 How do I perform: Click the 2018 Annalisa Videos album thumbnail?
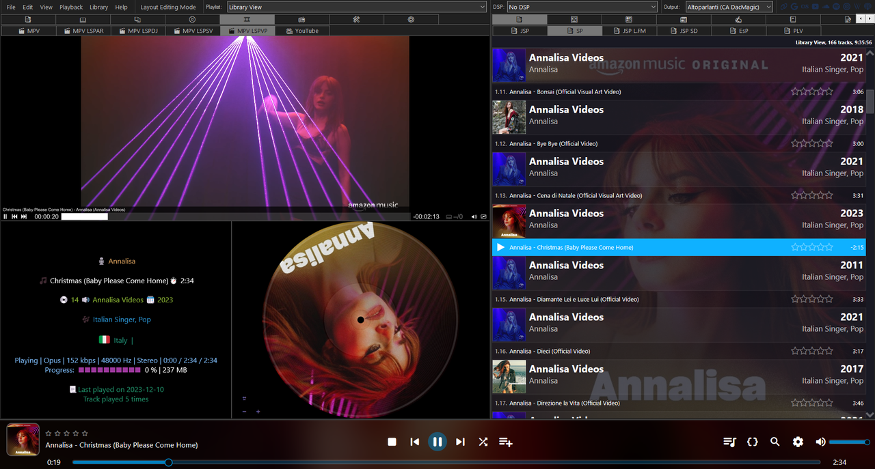coord(509,117)
